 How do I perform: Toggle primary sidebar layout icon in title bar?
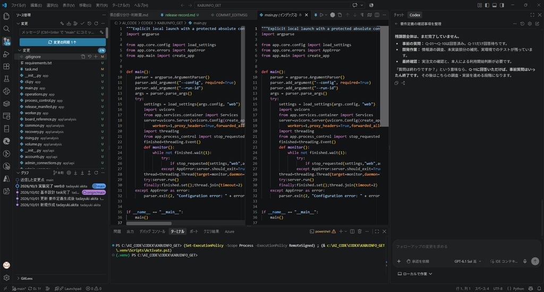point(487,5)
